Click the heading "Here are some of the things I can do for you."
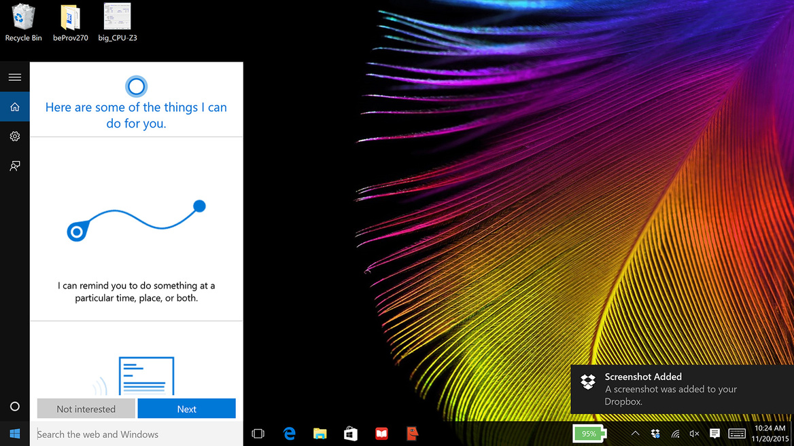This screenshot has width=794, height=446. pyautogui.click(x=136, y=115)
